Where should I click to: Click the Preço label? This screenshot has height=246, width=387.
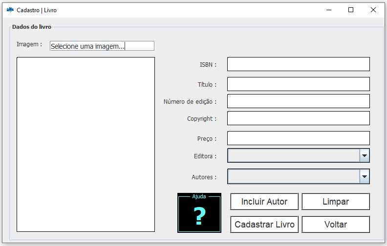pyautogui.click(x=207, y=139)
